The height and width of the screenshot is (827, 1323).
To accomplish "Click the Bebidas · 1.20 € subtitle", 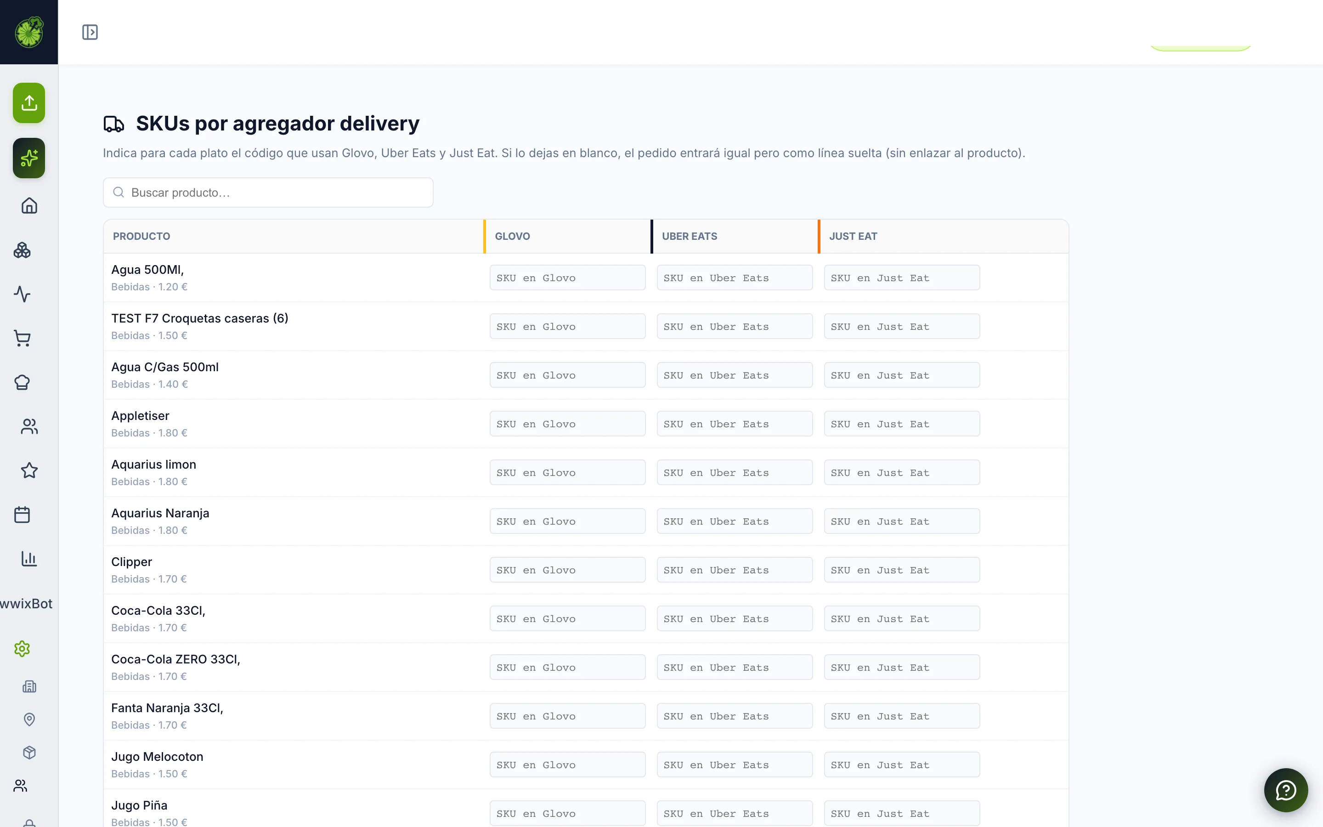I will click(x=149, y=287).
